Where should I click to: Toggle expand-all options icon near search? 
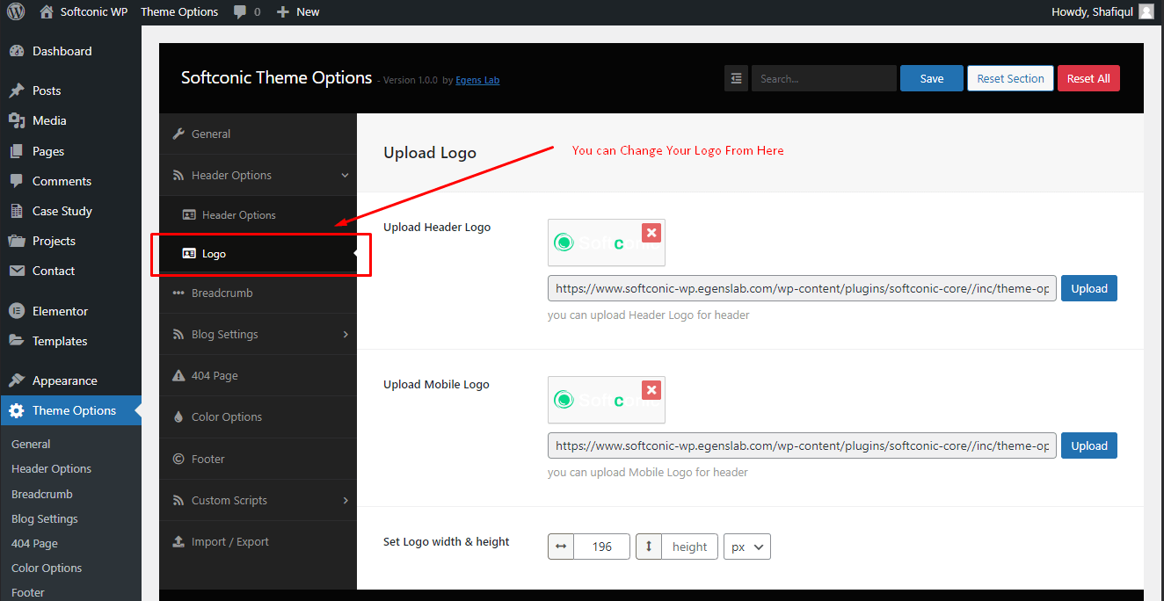(736, 78)
